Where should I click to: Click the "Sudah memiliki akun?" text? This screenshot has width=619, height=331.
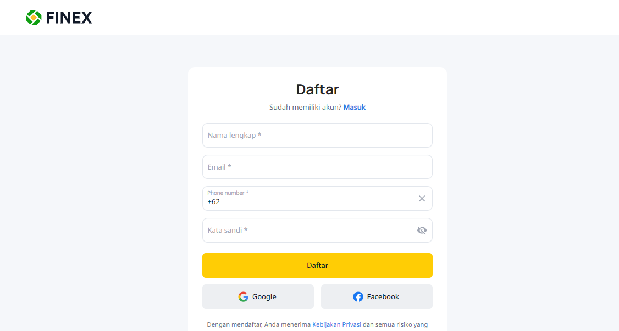coord(305,107)
